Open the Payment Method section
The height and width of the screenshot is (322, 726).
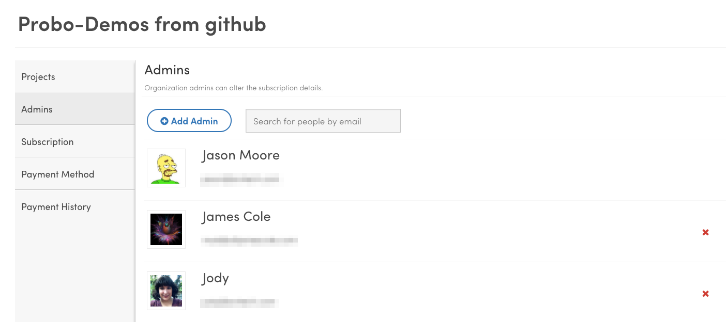(57, 174)
